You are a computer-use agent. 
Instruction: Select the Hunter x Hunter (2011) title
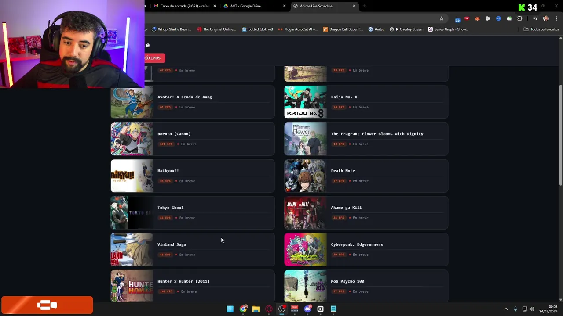click(x=183, y=281)
